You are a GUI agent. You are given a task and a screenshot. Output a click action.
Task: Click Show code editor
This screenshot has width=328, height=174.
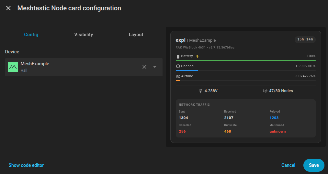click(x=26, y=165)
